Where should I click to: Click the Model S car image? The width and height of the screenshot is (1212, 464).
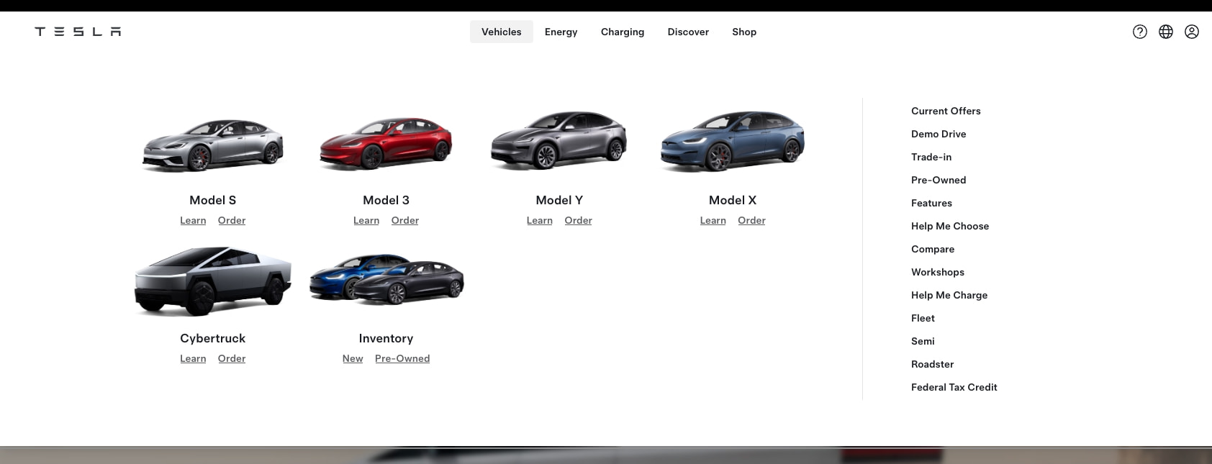pos(213,145)
